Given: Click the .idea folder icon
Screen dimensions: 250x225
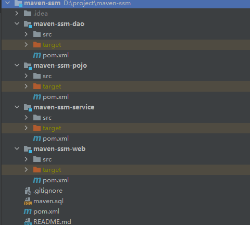Looking at the screenshot, I should [28, 14].
